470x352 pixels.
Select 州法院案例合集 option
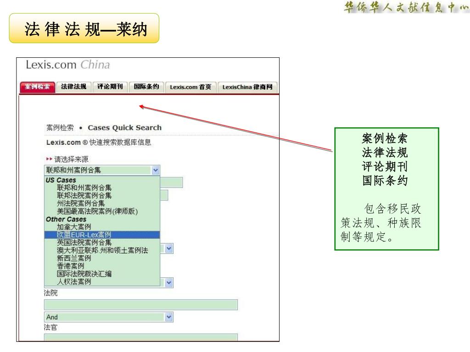81,203
